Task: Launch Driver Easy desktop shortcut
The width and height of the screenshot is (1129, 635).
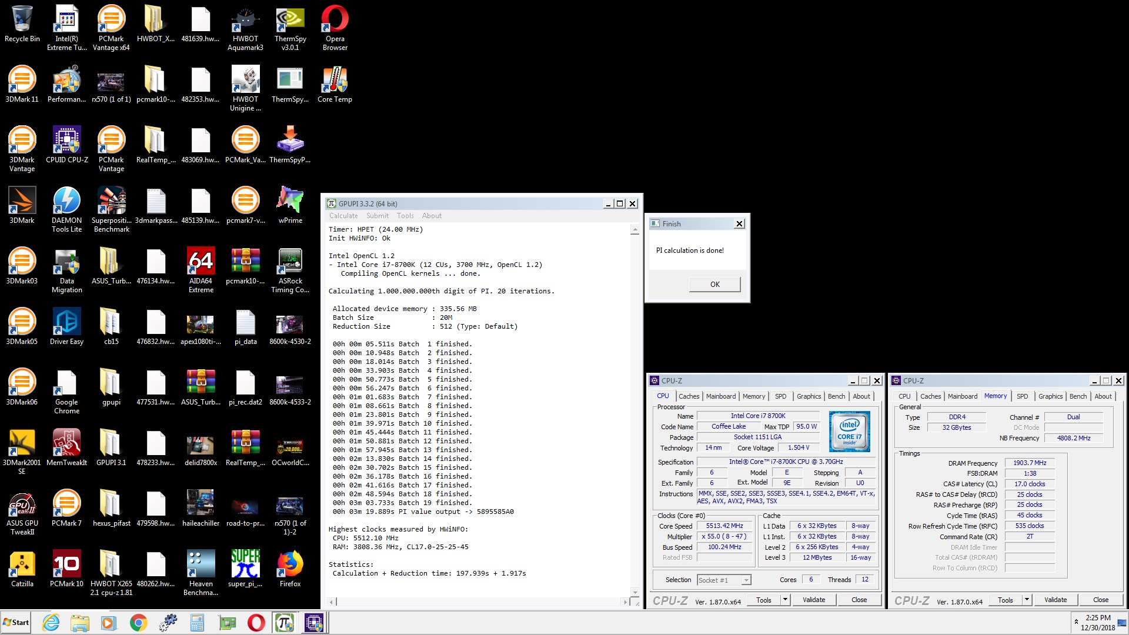Action: click(67, 326)
